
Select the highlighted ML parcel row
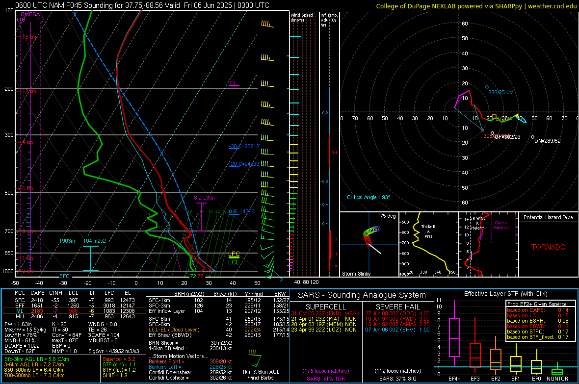tap(74, 311)
